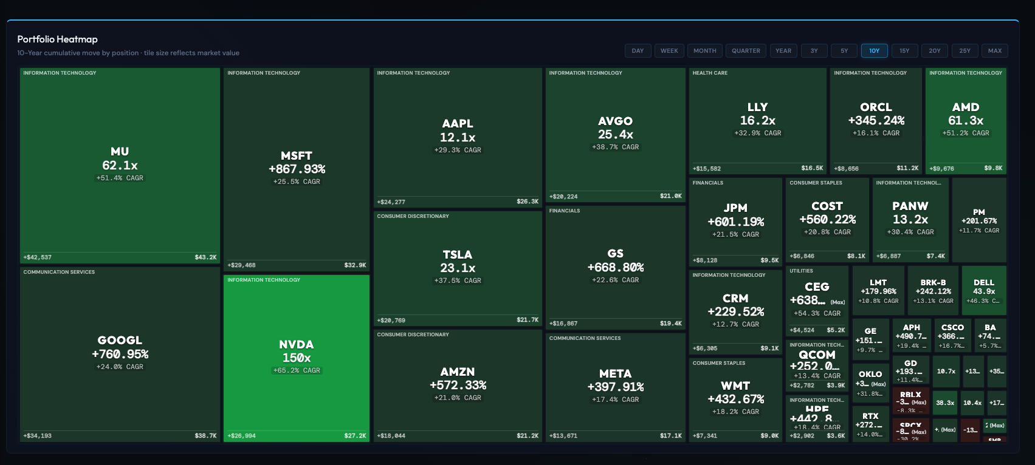The height and width of the screenshot is (465, 1035).
Task: Select the 20Y time range
Action: (x=935, y=51)
